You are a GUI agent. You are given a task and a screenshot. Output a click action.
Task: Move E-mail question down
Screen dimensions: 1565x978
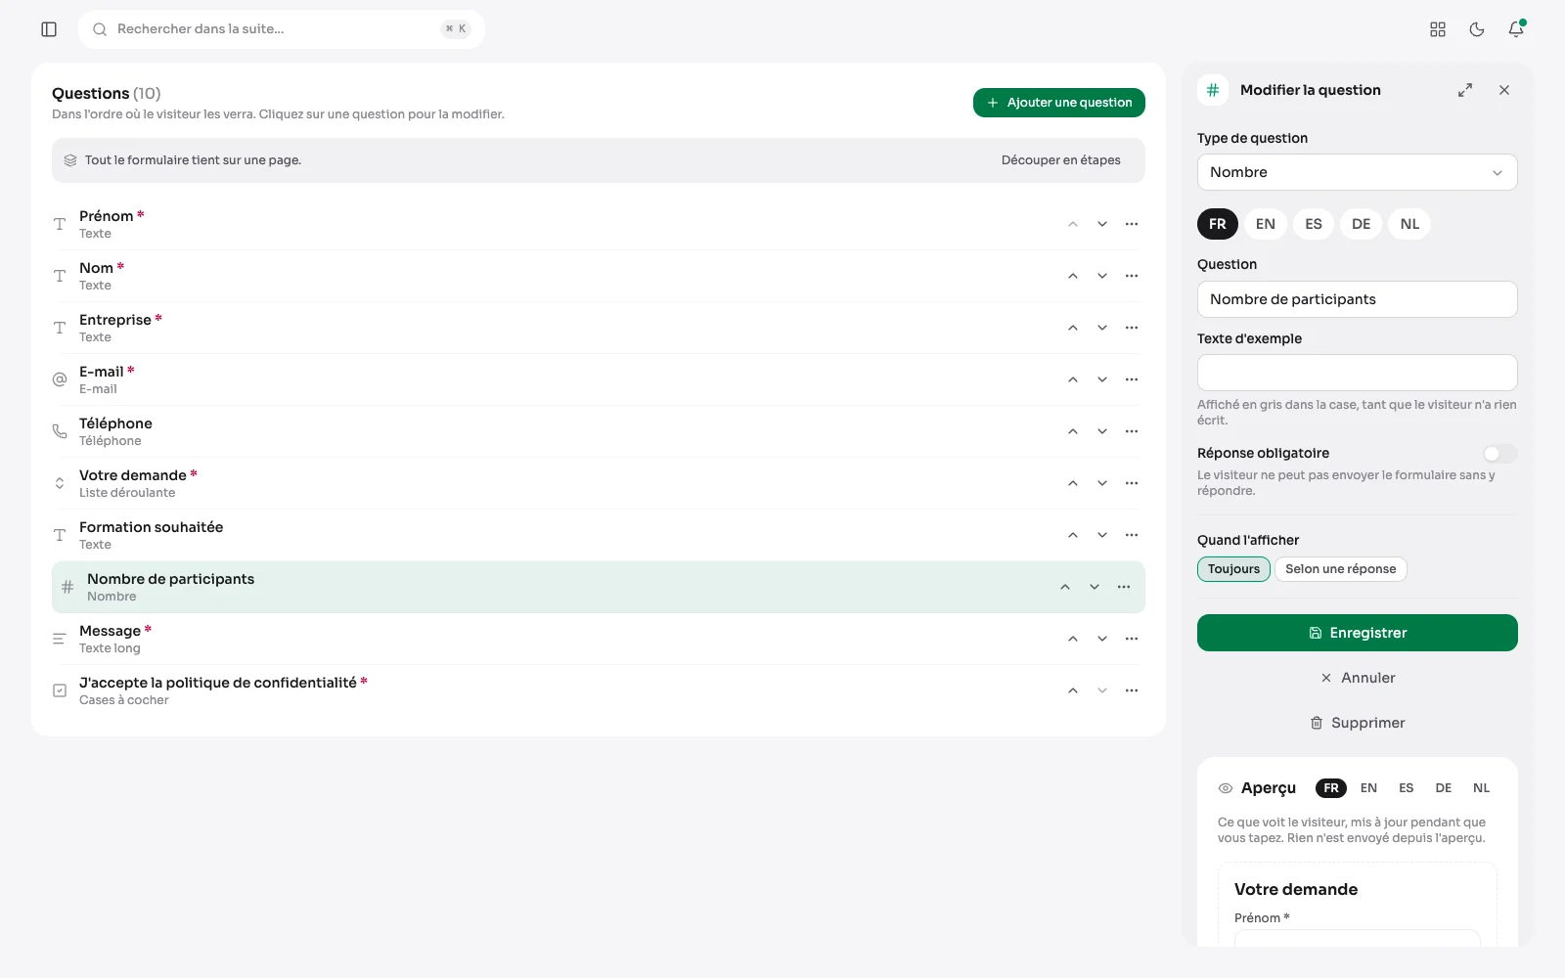1102,379
